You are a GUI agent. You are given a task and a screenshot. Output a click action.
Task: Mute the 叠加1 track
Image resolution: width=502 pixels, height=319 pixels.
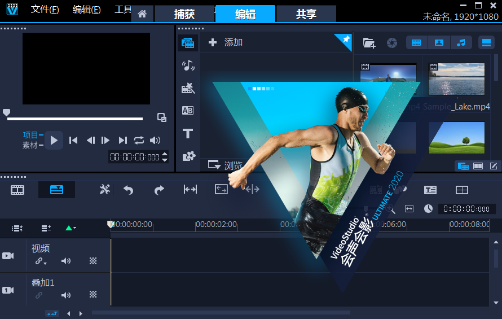coord(65,295)
